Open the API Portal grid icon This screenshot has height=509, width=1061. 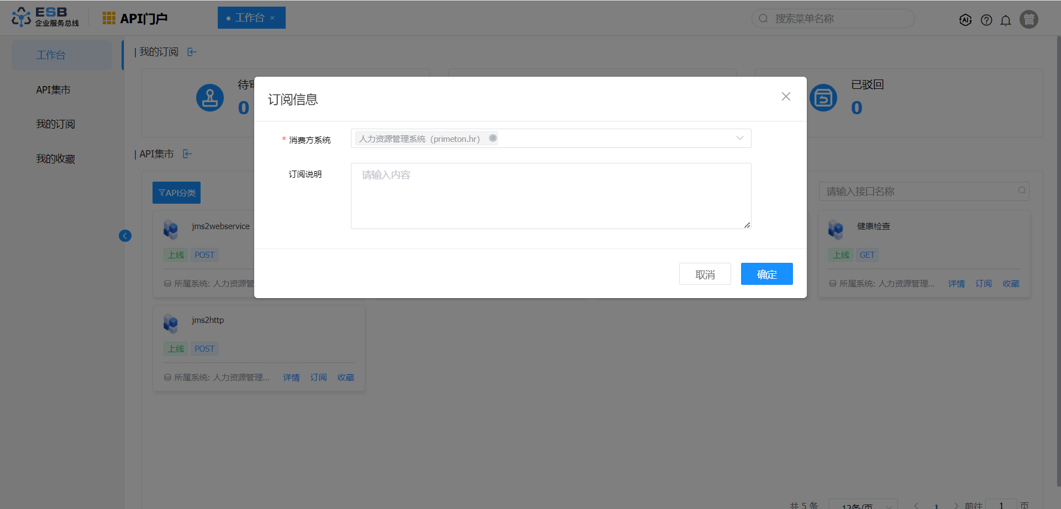point(109,18)
